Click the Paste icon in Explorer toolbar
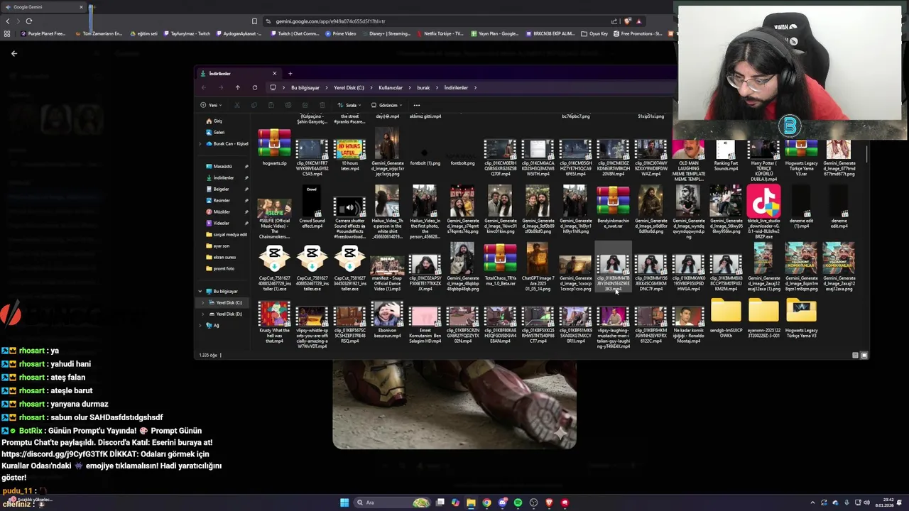The height and width of the screenshot is (511, 909). pos(271,105)
